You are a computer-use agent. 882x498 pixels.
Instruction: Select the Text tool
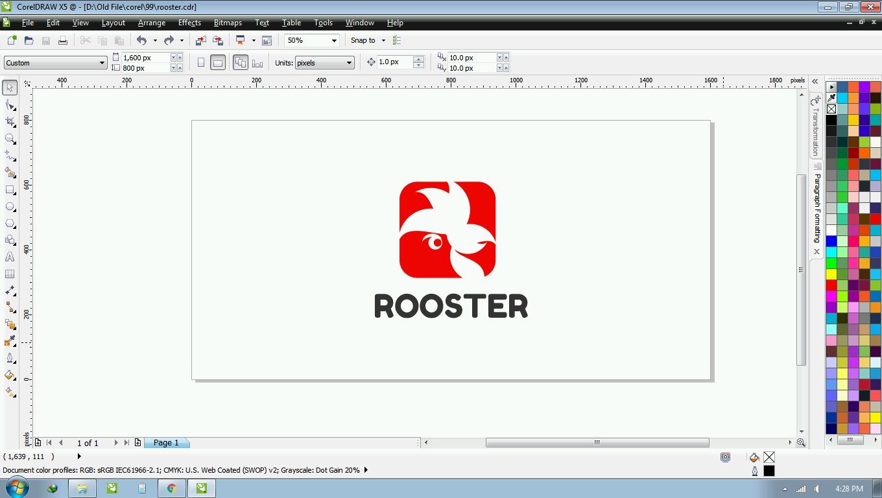pyautogui.click(x=10, y=257)
